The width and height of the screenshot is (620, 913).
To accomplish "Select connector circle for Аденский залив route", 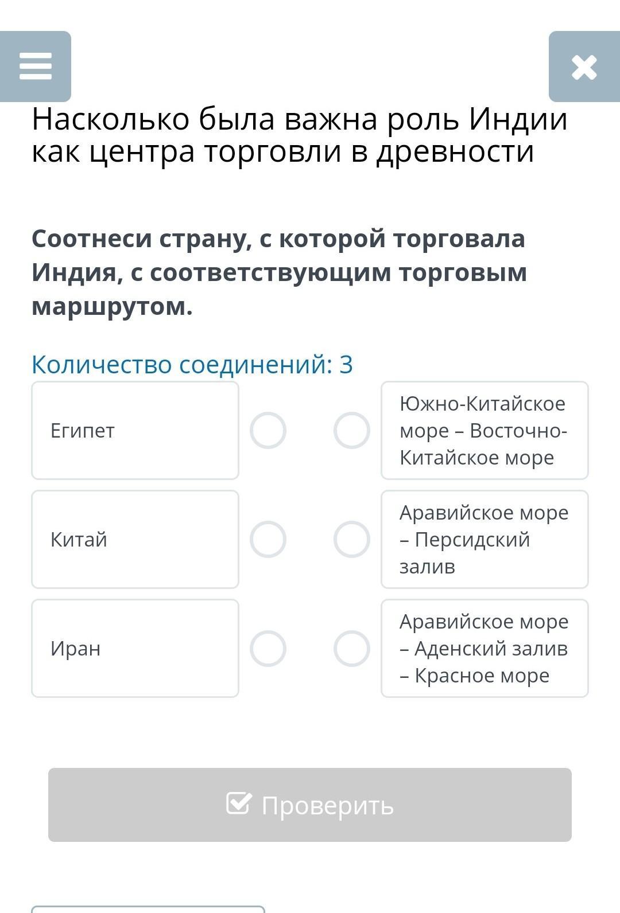I will pyautogui.click(x=351, y=649).
